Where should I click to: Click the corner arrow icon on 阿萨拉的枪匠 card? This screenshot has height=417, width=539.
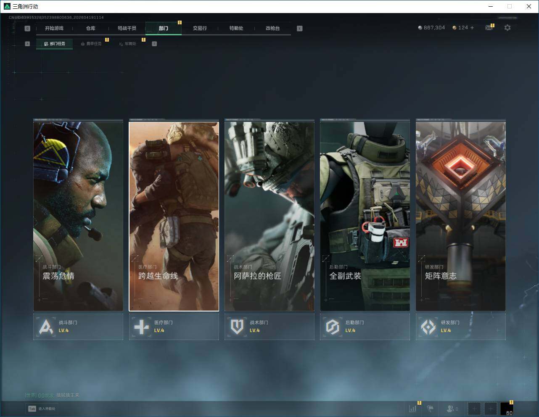(x=230, y=259)
